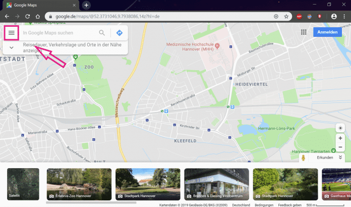Open the Chrome three-dot menu
Screen dimensions: 351x207
pos(345,17)
